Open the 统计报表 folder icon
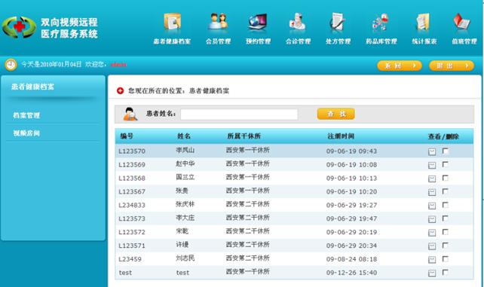Viewport: 484px width, 287px height. pyautogui.click(x=423, y=22)
